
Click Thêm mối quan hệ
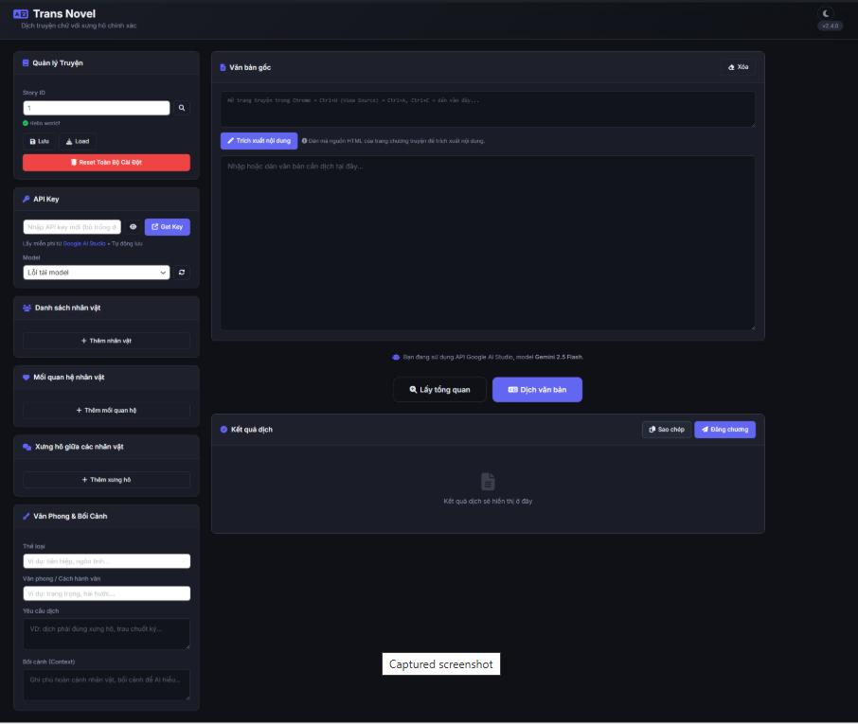click(x=106, y=411)
